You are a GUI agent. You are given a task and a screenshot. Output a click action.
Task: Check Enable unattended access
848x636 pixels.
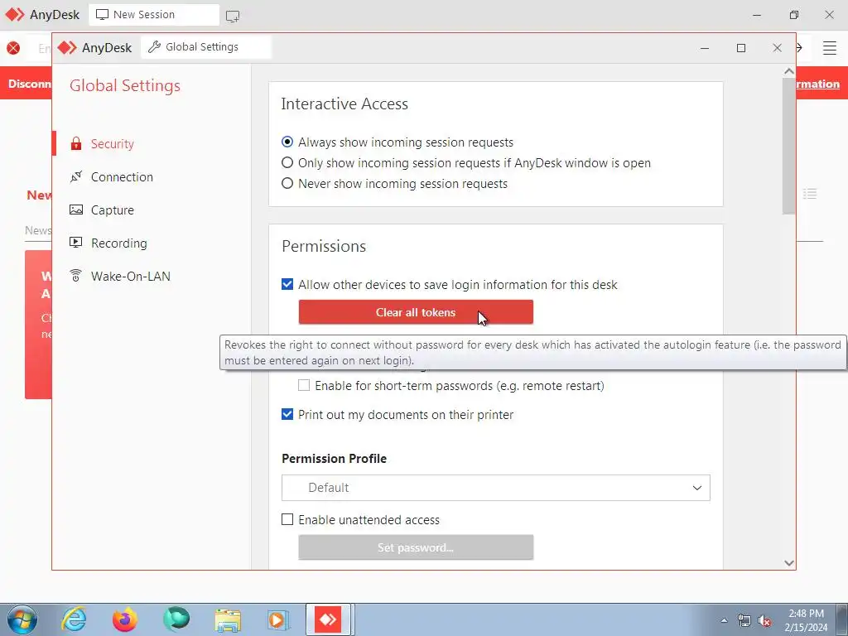(287, 519)
